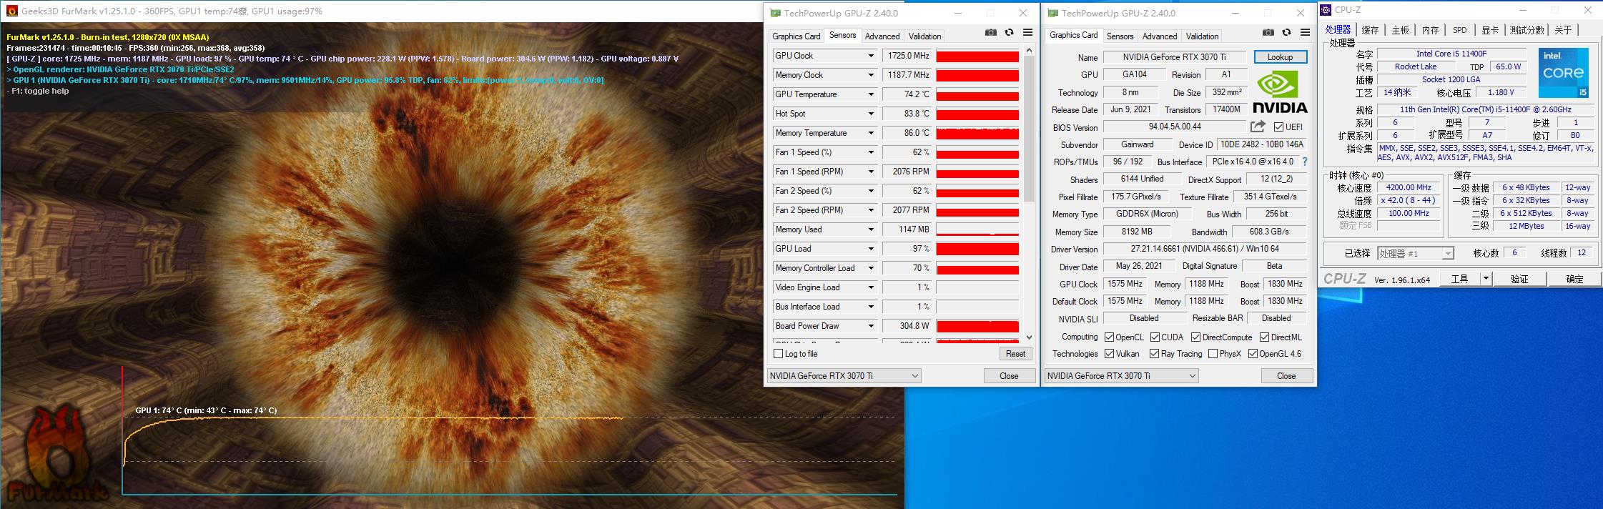Image resolution: width=1603 pixels, height=509 pixels.
Task: Click refresh icon in Sensors window
Action: (x=1009, y=32)
